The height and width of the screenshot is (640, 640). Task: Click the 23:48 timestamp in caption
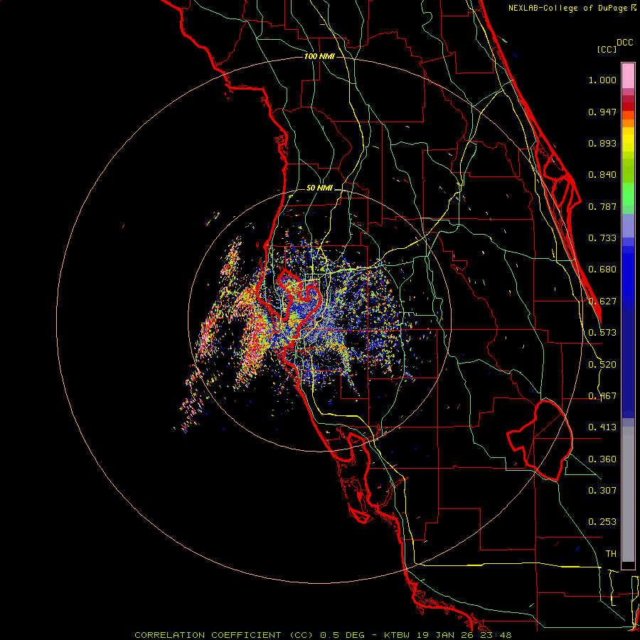(x=496, y=635)
